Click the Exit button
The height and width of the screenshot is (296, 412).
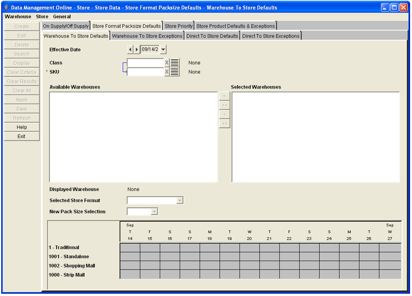tap(22, 136)
